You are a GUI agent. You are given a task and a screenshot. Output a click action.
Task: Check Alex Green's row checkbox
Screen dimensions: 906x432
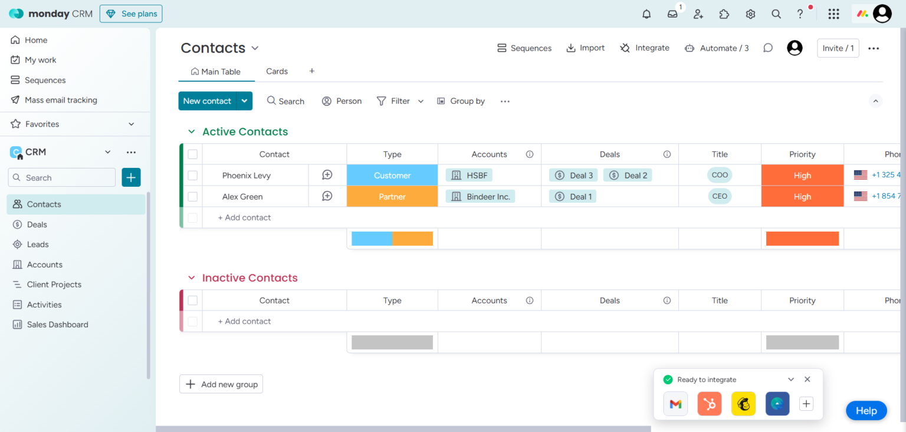[192, 196]
